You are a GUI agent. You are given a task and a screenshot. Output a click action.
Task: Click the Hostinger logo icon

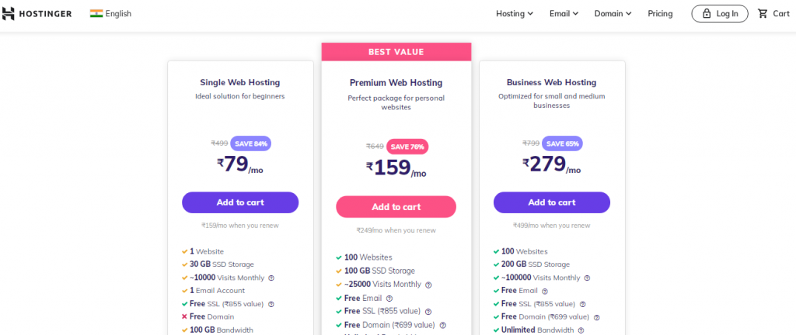tap(9, 14)
